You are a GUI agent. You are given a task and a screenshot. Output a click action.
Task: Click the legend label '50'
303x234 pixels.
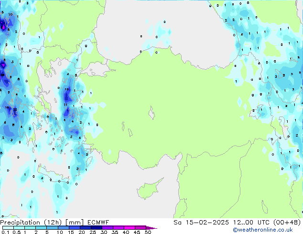pos(148,232)
